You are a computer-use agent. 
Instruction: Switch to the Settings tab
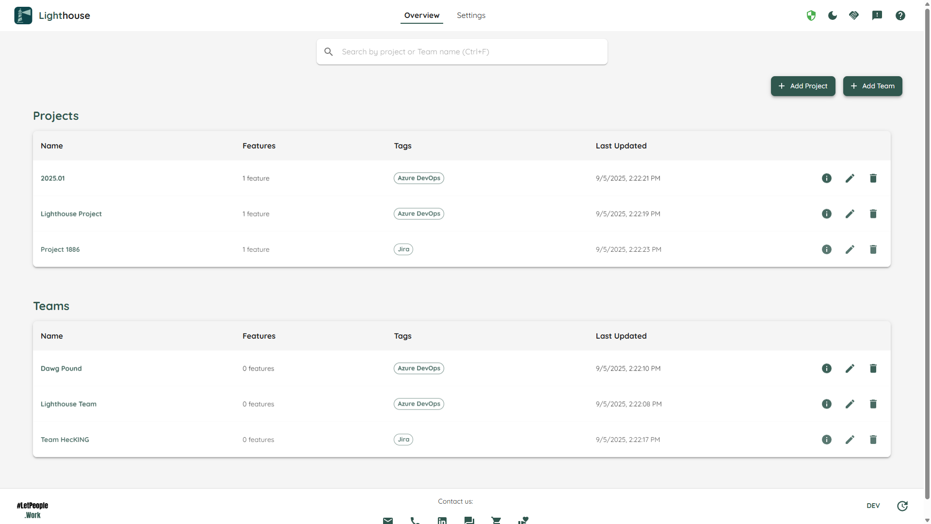pyautogui.click(x=471, y=16)
